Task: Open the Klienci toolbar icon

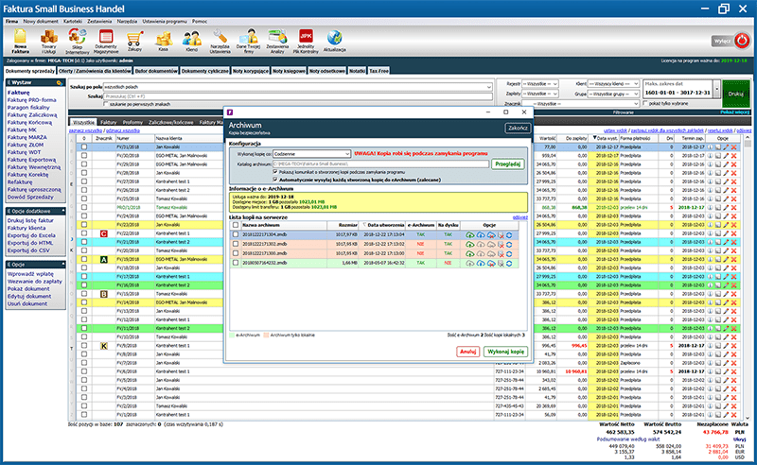Action: click(x=192, y=41)
